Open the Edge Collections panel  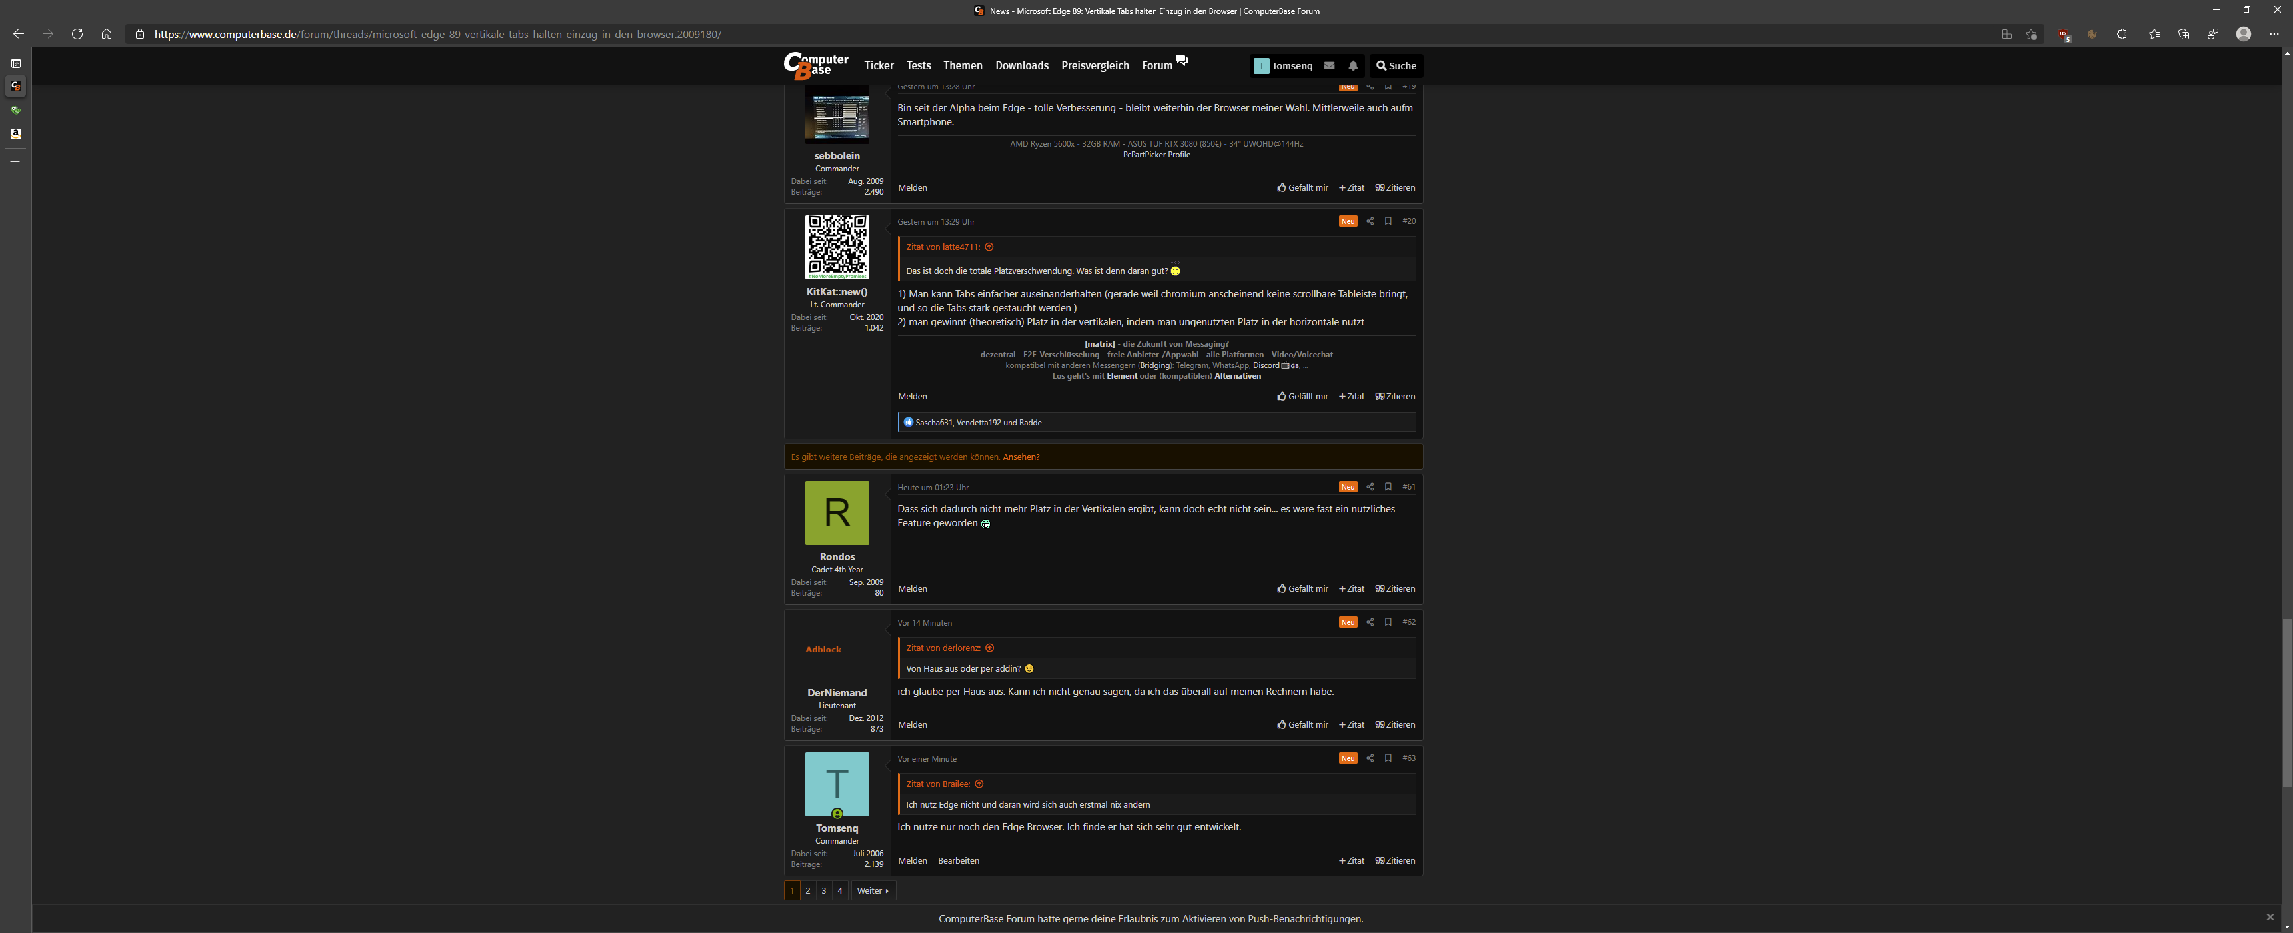pos(2184,35)
